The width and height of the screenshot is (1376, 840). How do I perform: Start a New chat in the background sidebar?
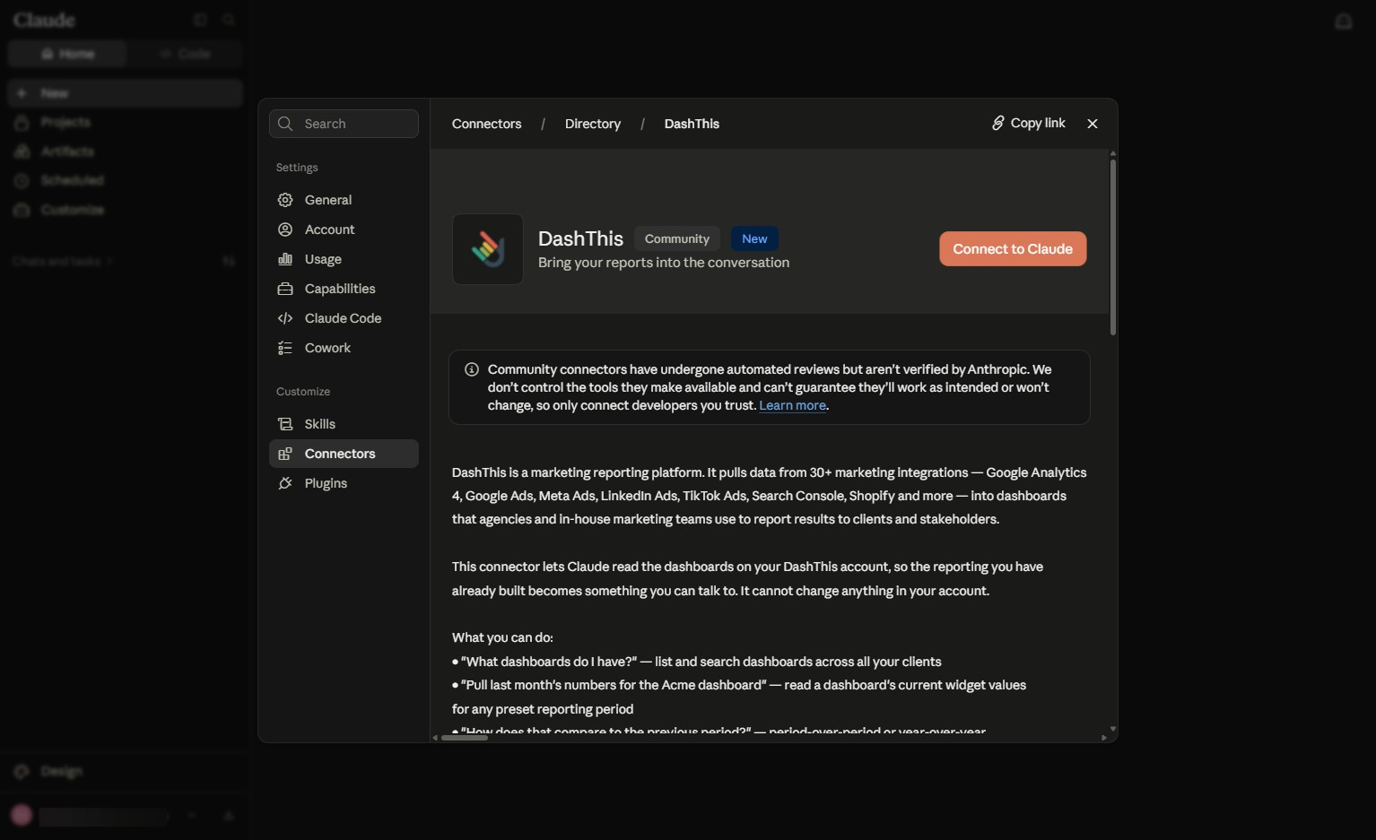point(126,93)
